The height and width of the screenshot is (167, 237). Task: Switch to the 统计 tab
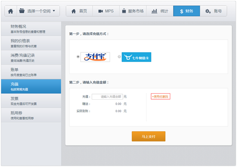160,11
